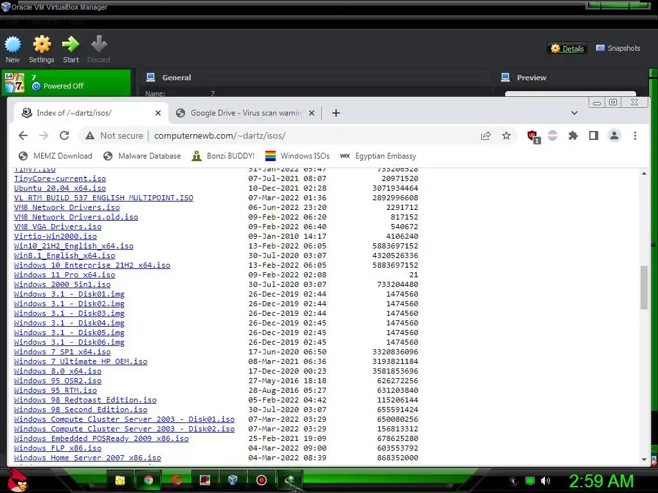Image resolution: width=658 pixels, height=493 pixels.
Task: Open VirtualBox Settings gear icon
Action: 42,49
